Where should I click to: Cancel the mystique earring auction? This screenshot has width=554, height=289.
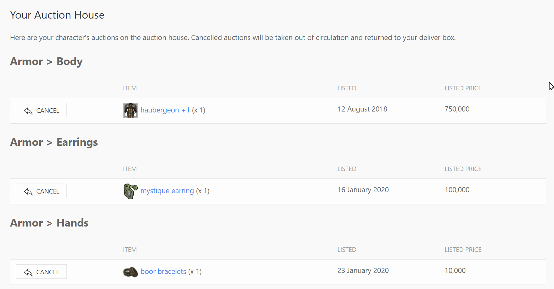[41, 191]
